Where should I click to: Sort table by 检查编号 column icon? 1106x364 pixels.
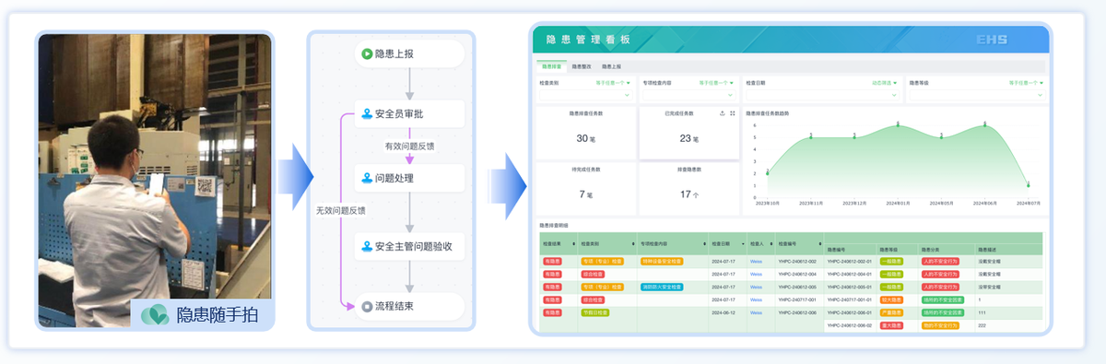coord(819,243)
